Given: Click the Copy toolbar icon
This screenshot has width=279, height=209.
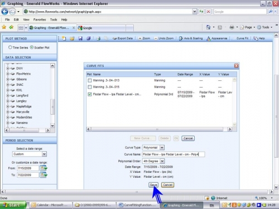Looking at the screenshot, I should 106,38.
